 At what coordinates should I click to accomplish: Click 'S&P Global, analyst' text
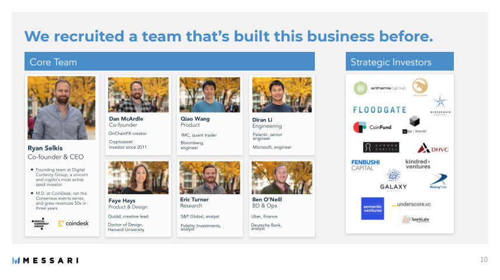[x=200, y=216]
